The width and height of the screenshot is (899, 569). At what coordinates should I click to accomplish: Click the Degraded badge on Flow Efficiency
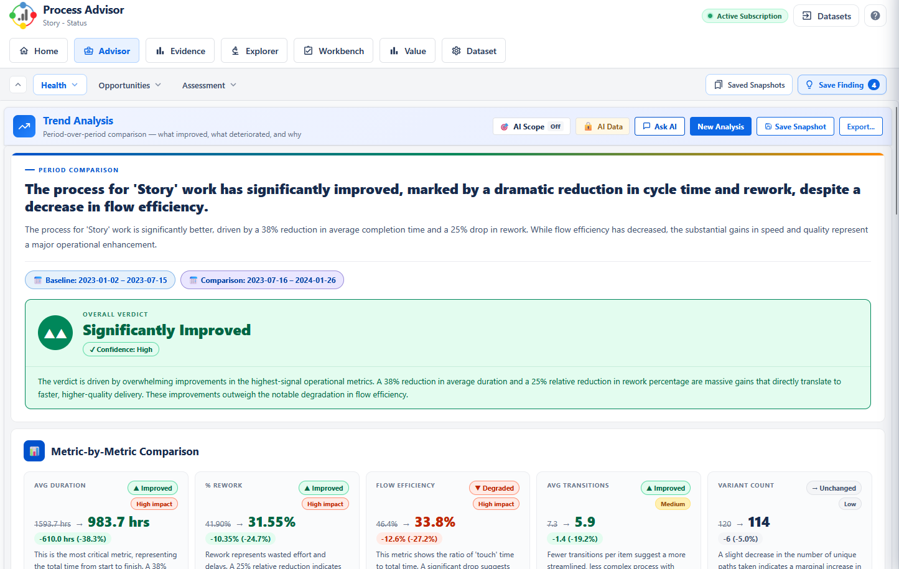click(x=495, y=488)
